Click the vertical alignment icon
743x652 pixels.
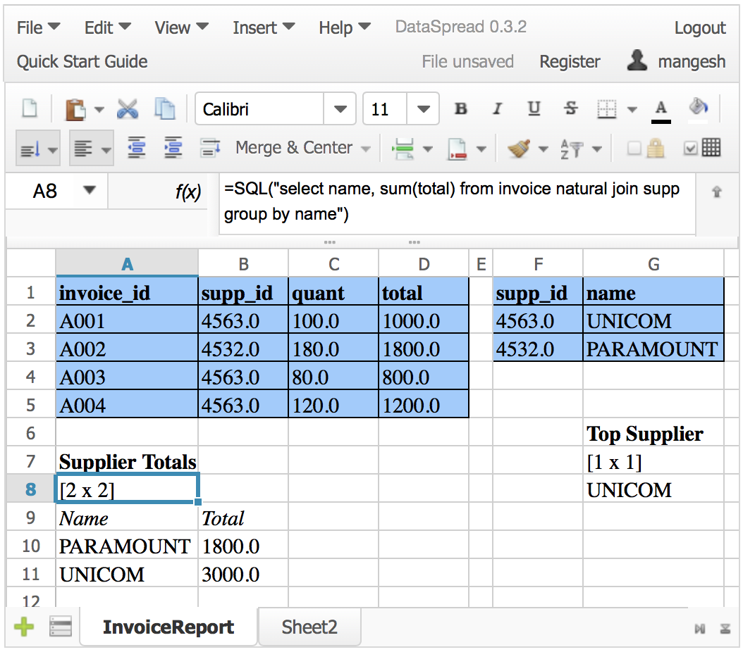point(30,149)
